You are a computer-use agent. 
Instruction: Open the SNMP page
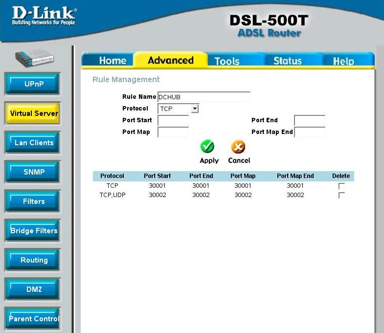pos(32,172)
